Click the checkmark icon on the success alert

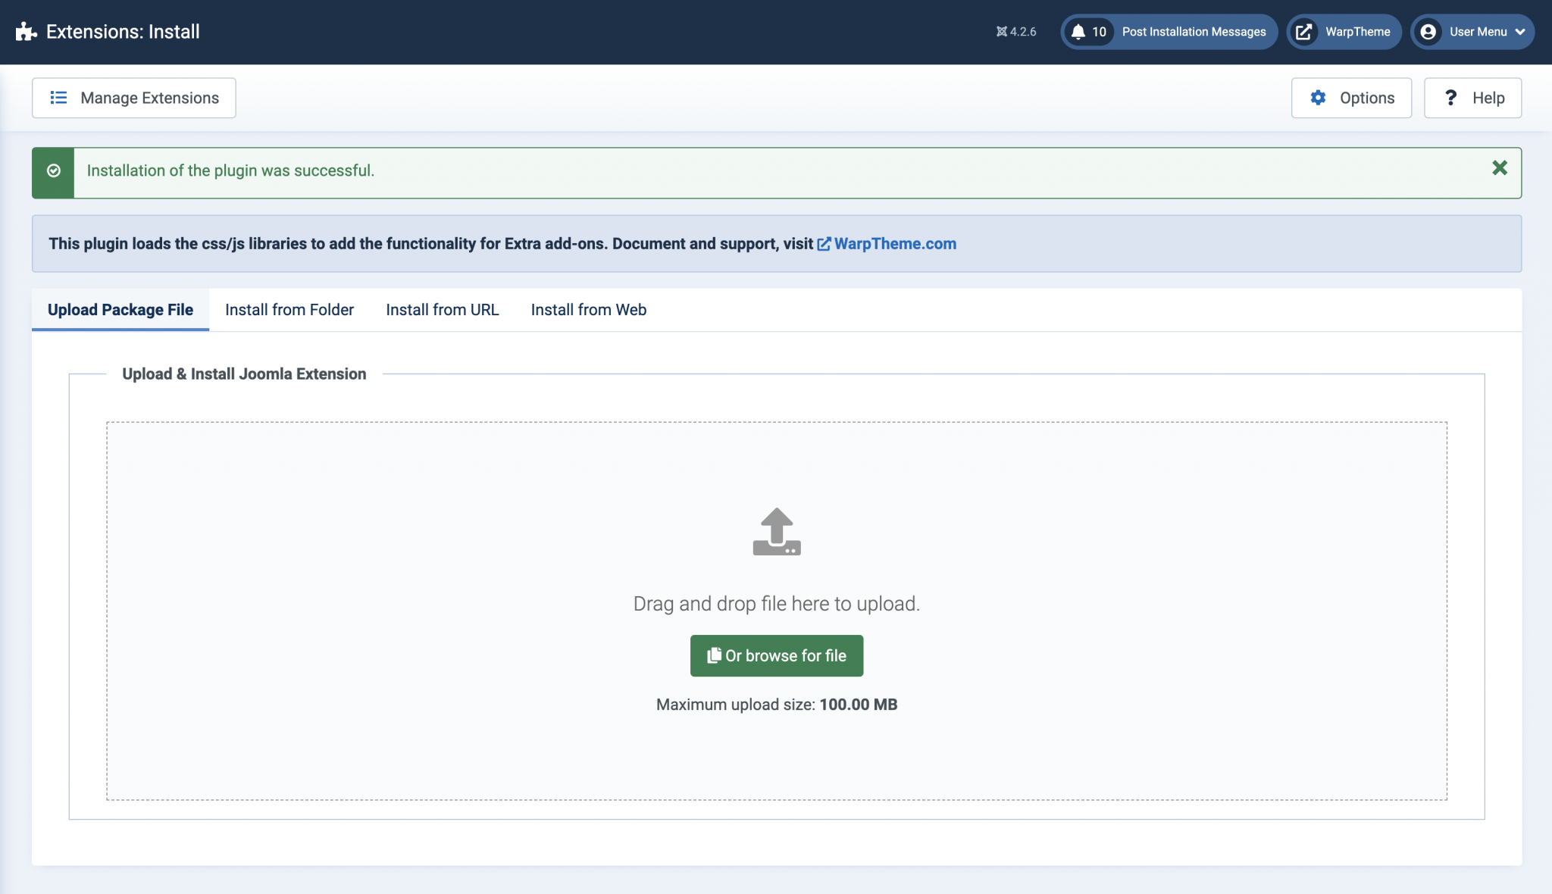(x=52, y=171)
